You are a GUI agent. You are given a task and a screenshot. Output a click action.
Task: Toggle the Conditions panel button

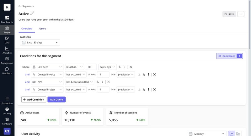(x=229, y=56)
